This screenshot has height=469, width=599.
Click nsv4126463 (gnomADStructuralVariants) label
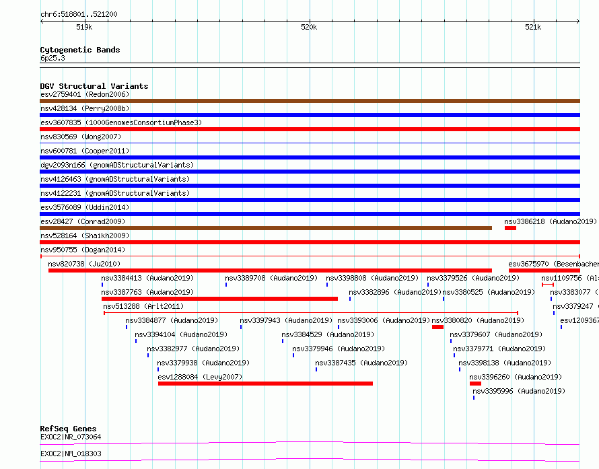115,179
